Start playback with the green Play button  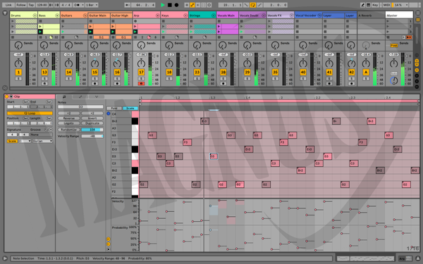point(163,5)
